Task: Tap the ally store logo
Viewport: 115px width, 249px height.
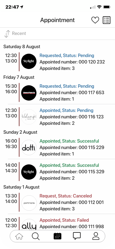Action: (29, 225)
